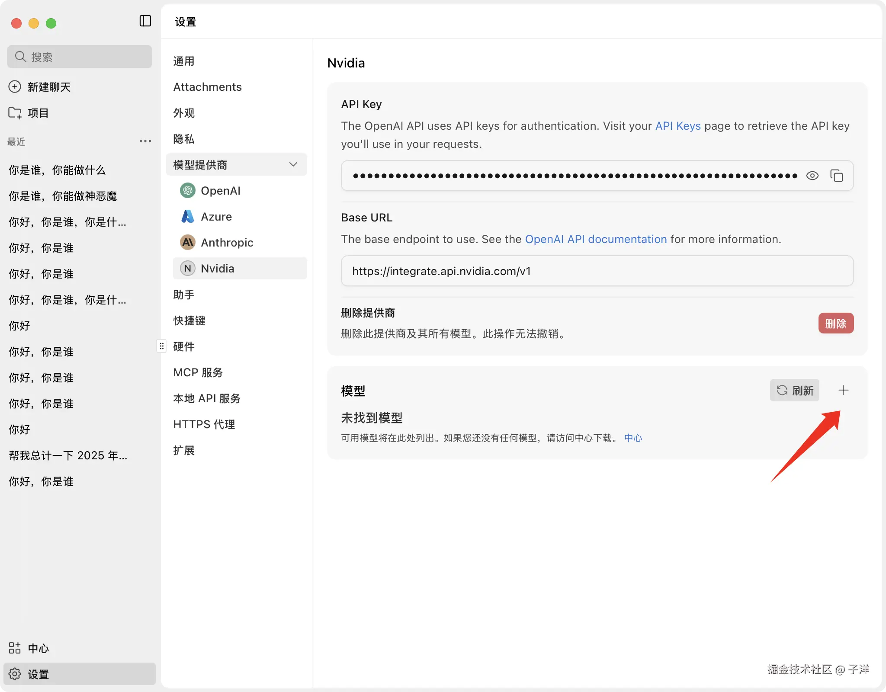Open the API Keys link
The width and height of the screenshot is (886, 692).
[677, 126]
